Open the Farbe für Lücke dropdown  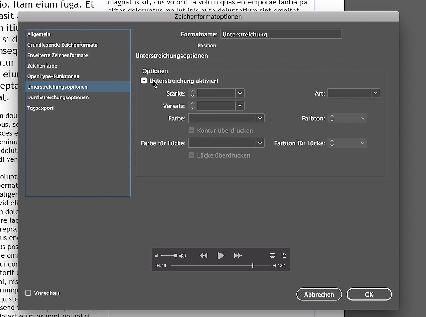(x=260, y=143)
